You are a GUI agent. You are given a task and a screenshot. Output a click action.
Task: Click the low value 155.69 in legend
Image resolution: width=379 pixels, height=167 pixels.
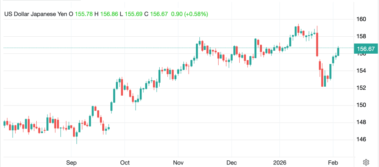point(133,14)
